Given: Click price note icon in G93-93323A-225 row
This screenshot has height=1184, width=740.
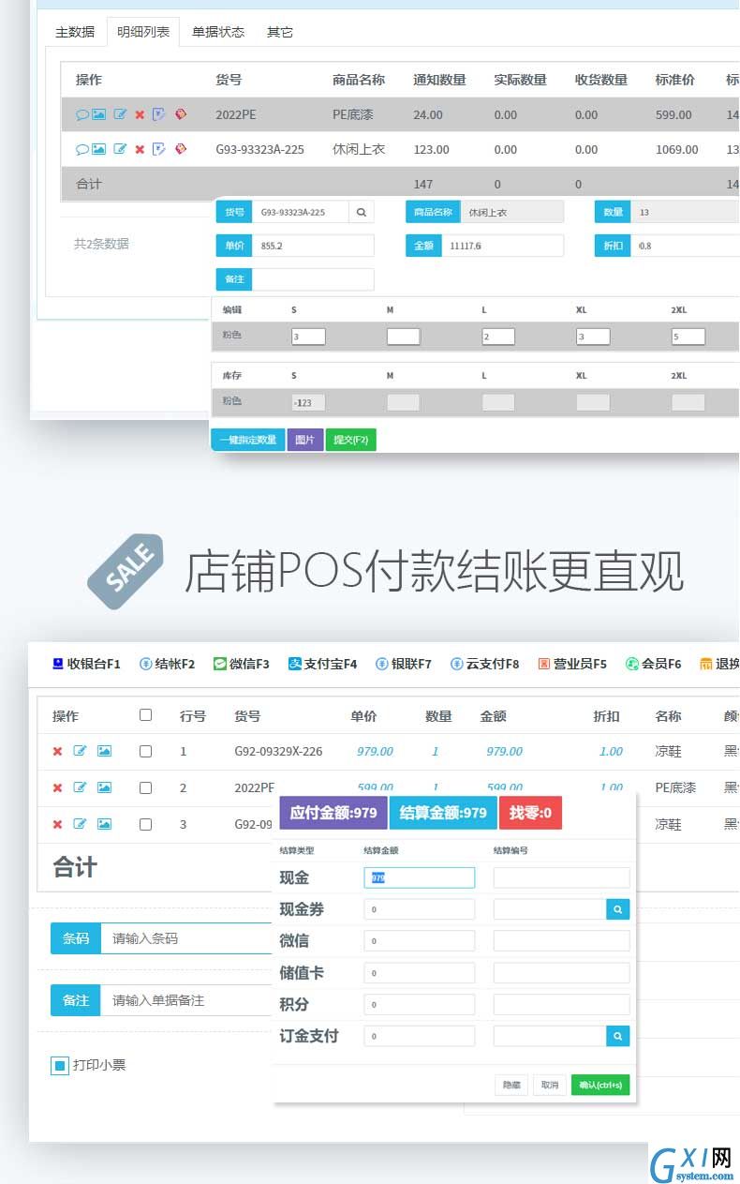Looking at the screenshot, I should [159, 149].
